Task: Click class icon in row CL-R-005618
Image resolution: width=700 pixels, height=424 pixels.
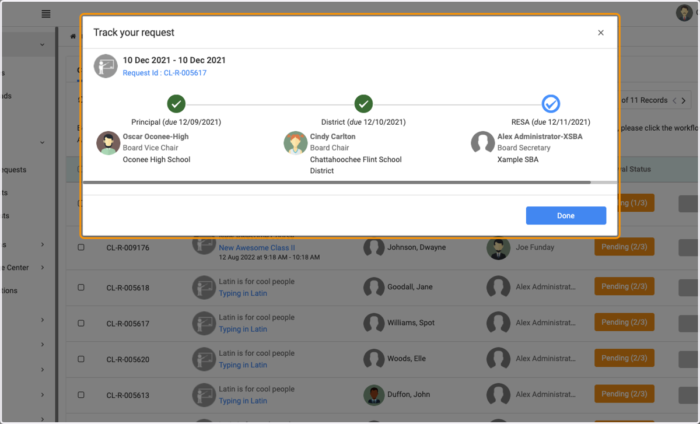Action: point(204,287)
